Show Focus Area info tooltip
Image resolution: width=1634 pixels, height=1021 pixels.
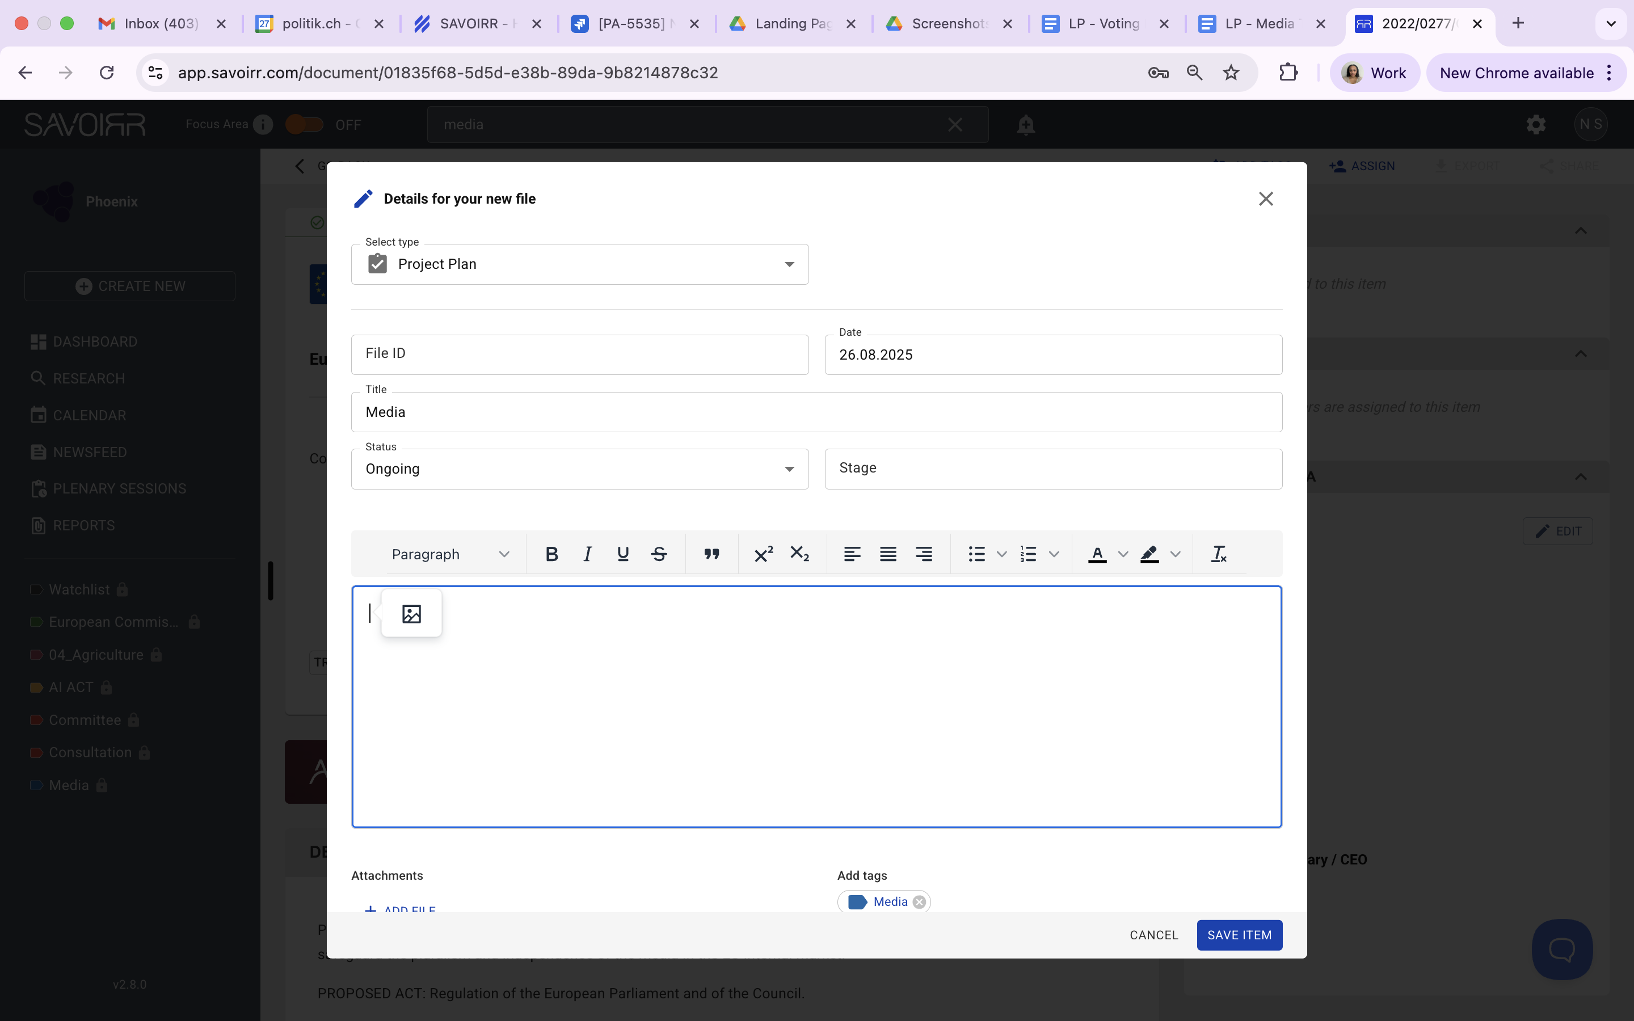pos(263,125)
